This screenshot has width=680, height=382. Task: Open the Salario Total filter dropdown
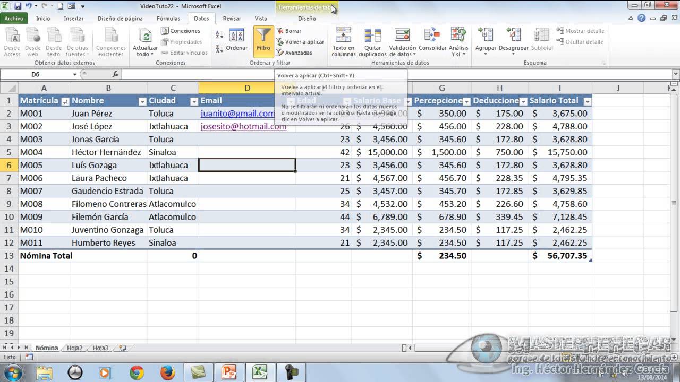pos(587,101)
